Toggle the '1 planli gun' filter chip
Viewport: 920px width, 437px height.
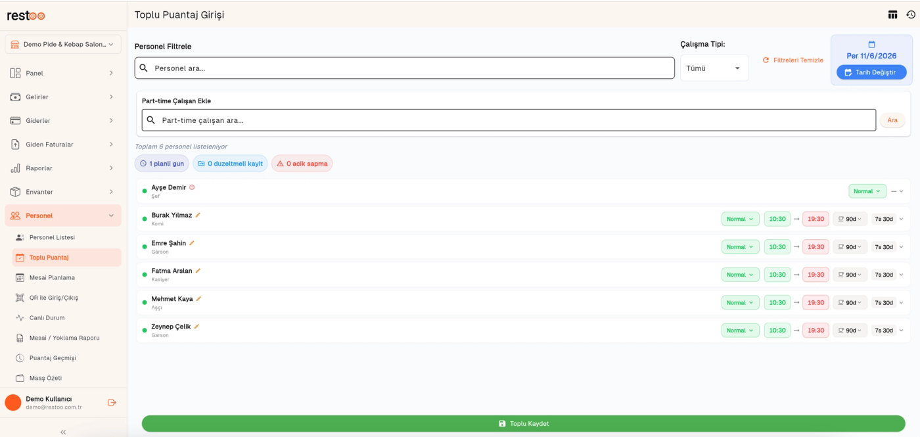[162, 164]
